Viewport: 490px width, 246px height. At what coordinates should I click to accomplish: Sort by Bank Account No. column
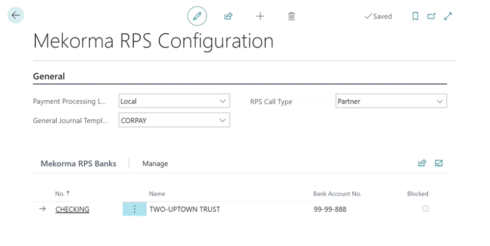click(x=337, y=194)
